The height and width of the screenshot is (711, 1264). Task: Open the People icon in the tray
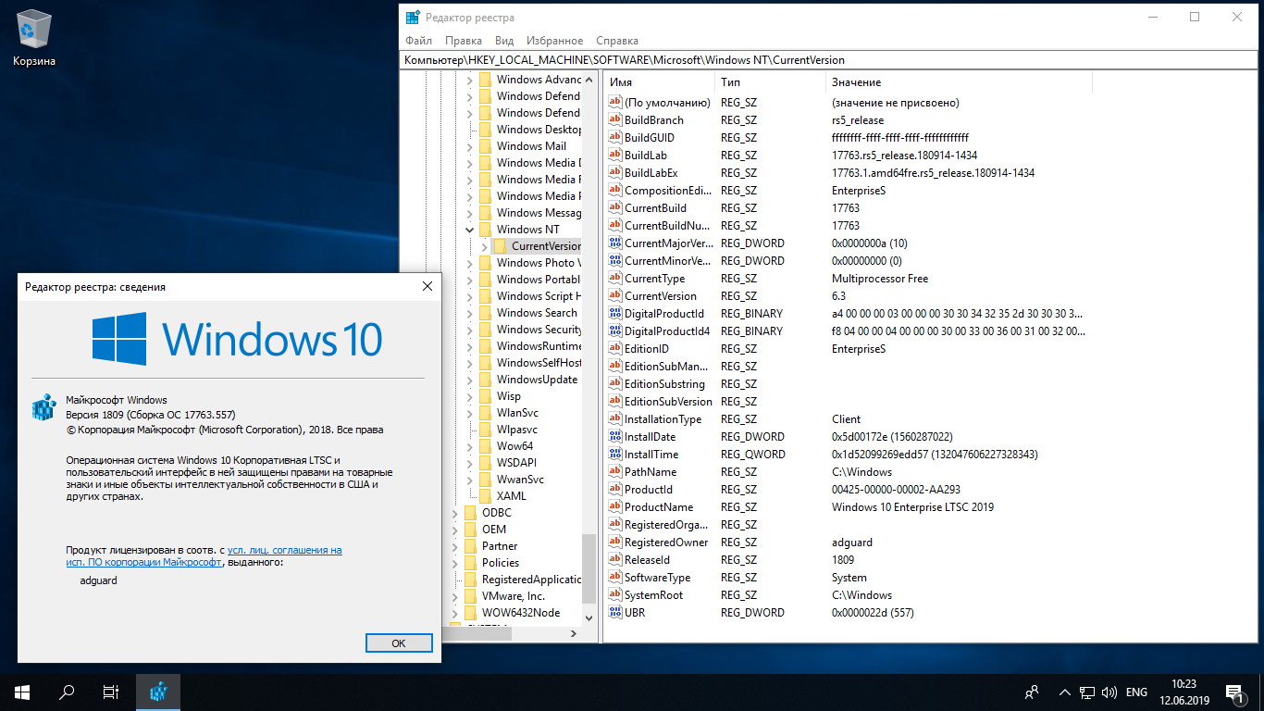coord(1032,692)
